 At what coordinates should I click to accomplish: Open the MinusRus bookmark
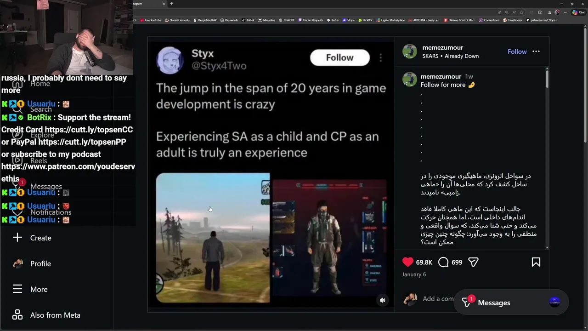266,20
